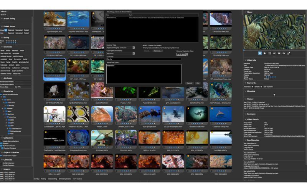Click Remove license document button
The image size is (307, 192).
click(158, 51)
